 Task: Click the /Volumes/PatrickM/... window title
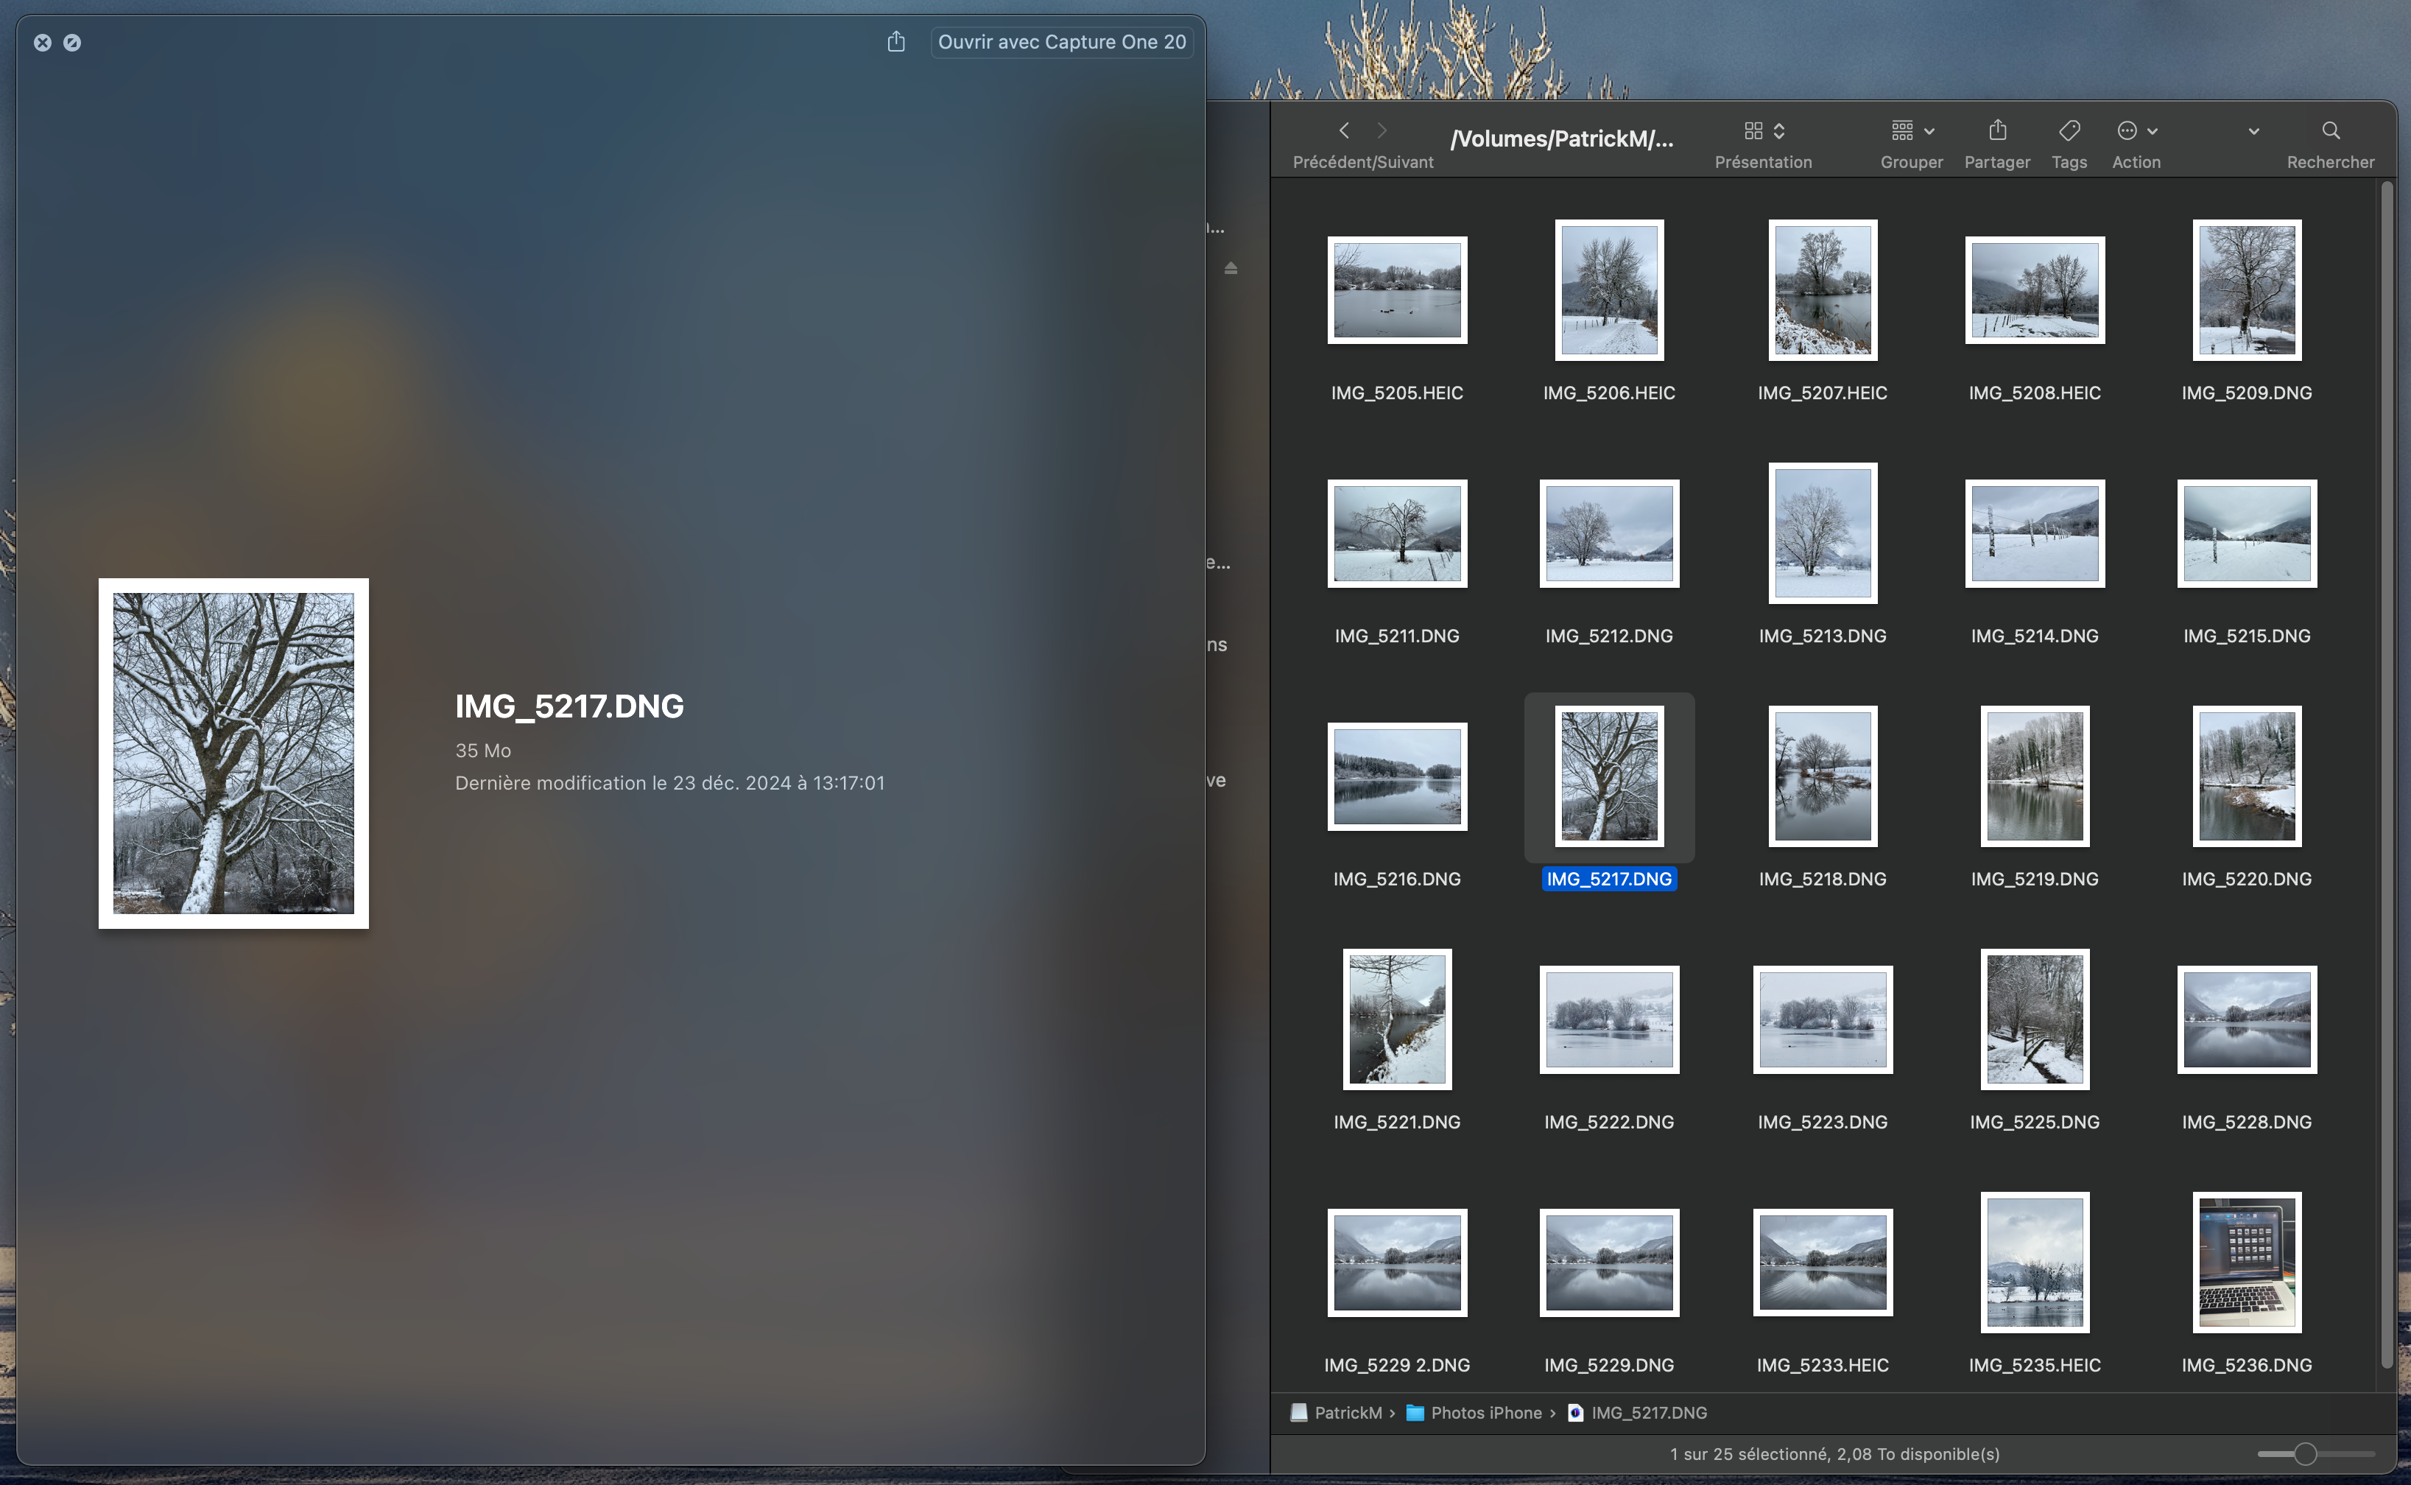(1562, 138)
